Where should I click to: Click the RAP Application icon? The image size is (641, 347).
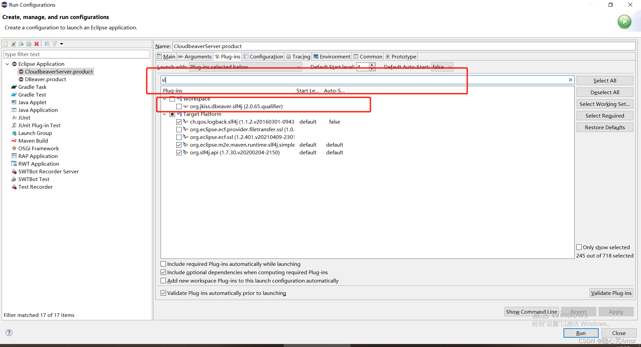[14, 156]
